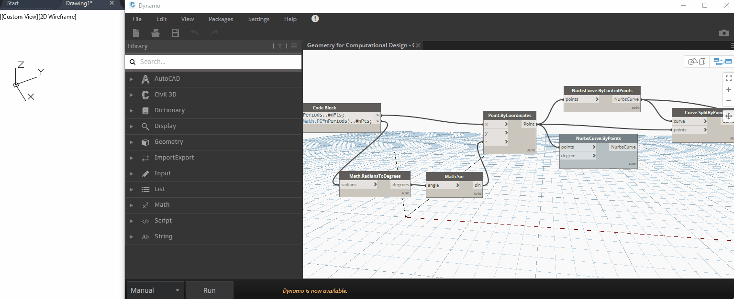Activate the pan tool with the arrows icon

729,116
